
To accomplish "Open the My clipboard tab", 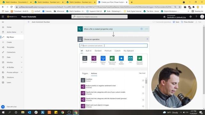I will (x=129, y=51).
